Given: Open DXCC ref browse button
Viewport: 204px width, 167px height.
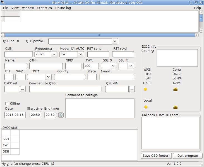Looking at the screenshot, I should point(23,89).
